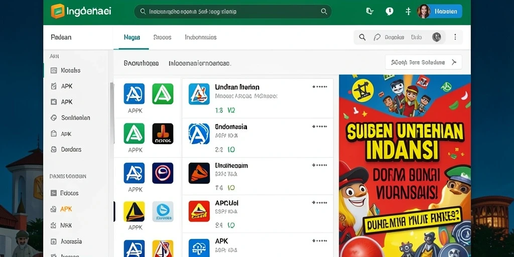Open green A icon beside black icon
Viewport: 514px width, 257px height.
pos(134,134)
